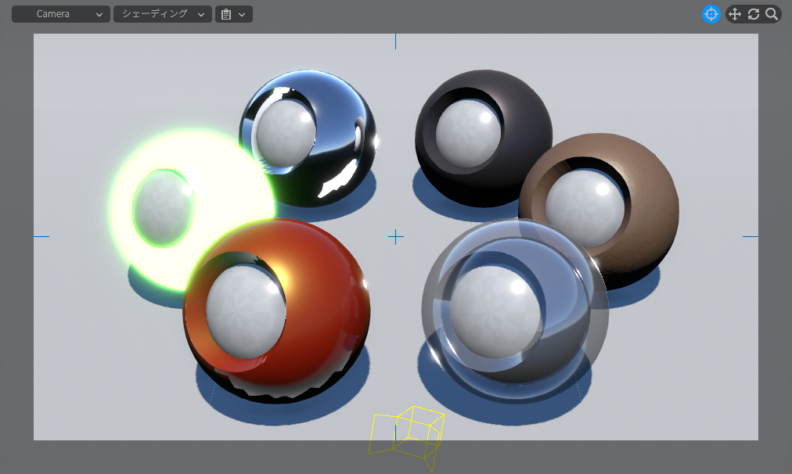Open the Camera view dropdown
The height and width of the screenshot is (474, 792).
(x=60, y=14)
